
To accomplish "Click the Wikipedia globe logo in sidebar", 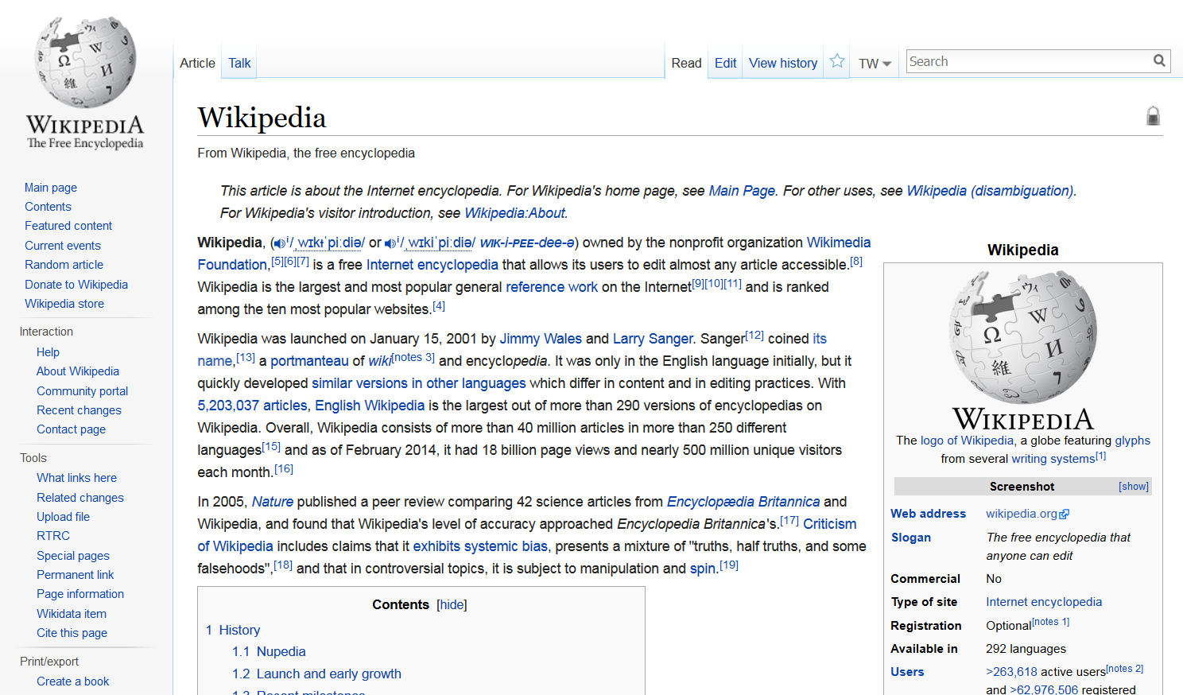I will (85, 64).
